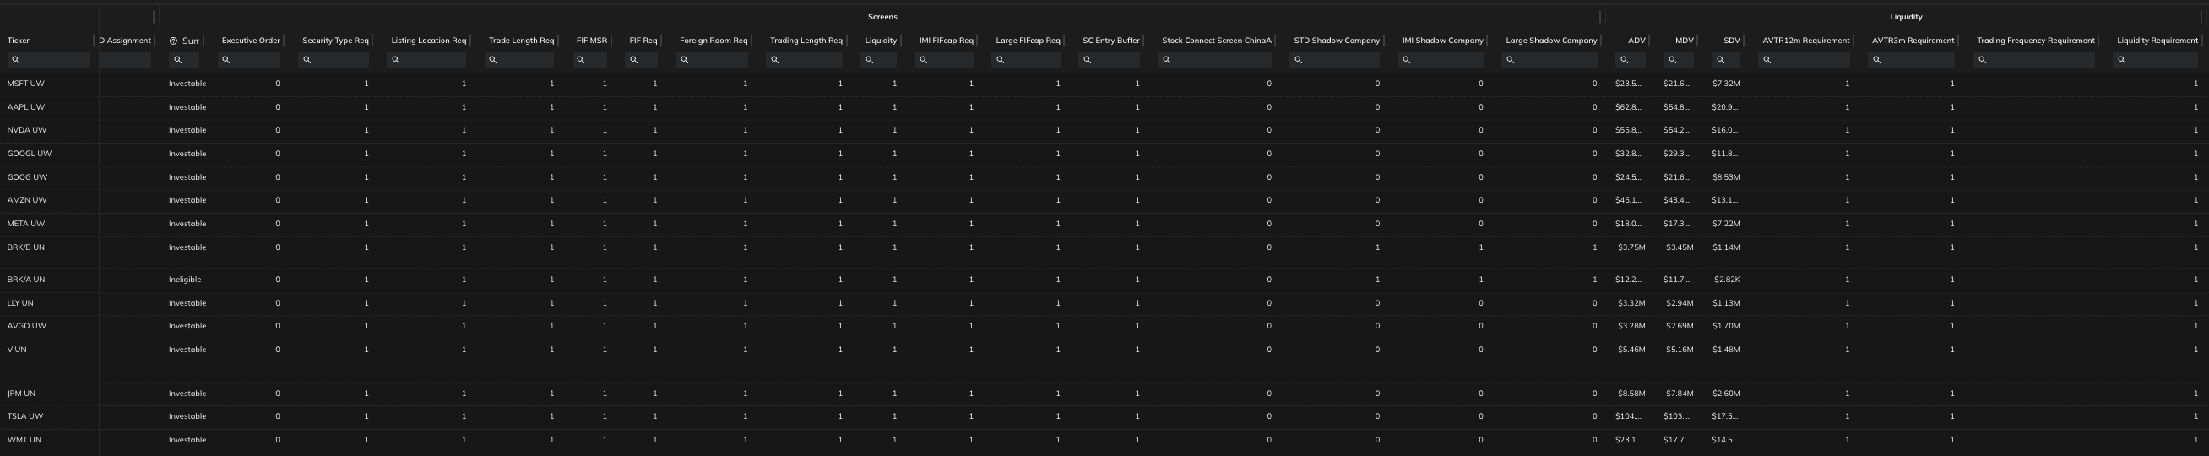Sort by the Security Type Req header
The width and height of the screenshot is (2209, 456).
[335, 41]
